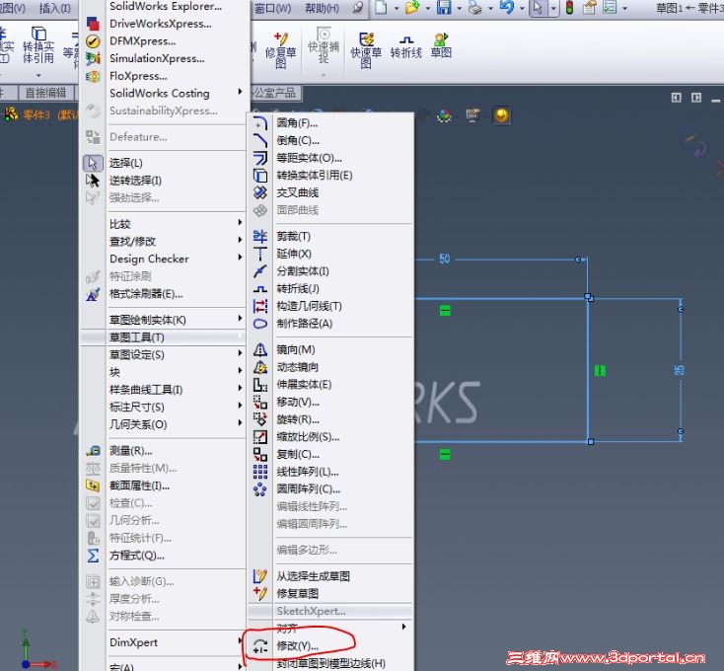
Task: Select the Sketch Tools (草图工具) menu entry
Action: pyautogui.click(x=164, y=337)
